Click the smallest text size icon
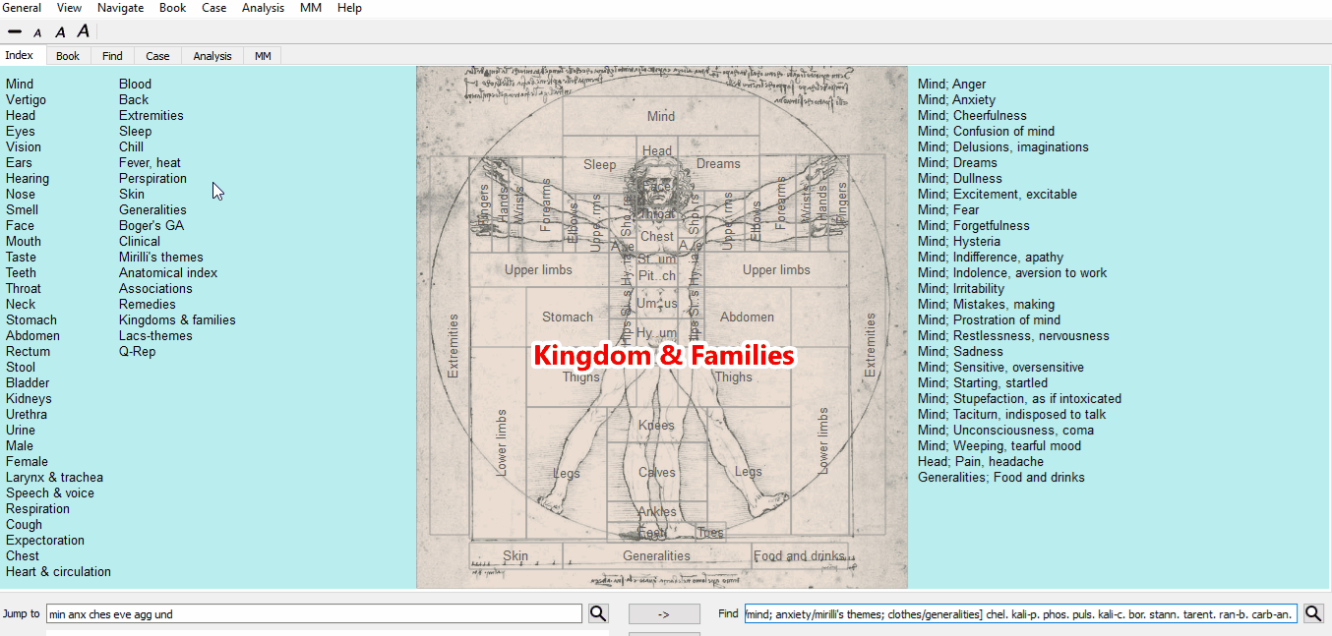 coord(15,32)
